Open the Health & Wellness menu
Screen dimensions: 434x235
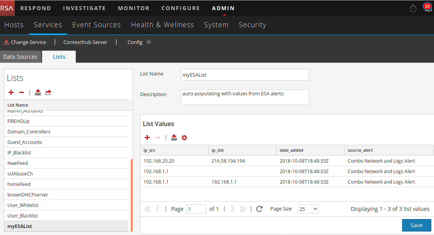[162, 25]
